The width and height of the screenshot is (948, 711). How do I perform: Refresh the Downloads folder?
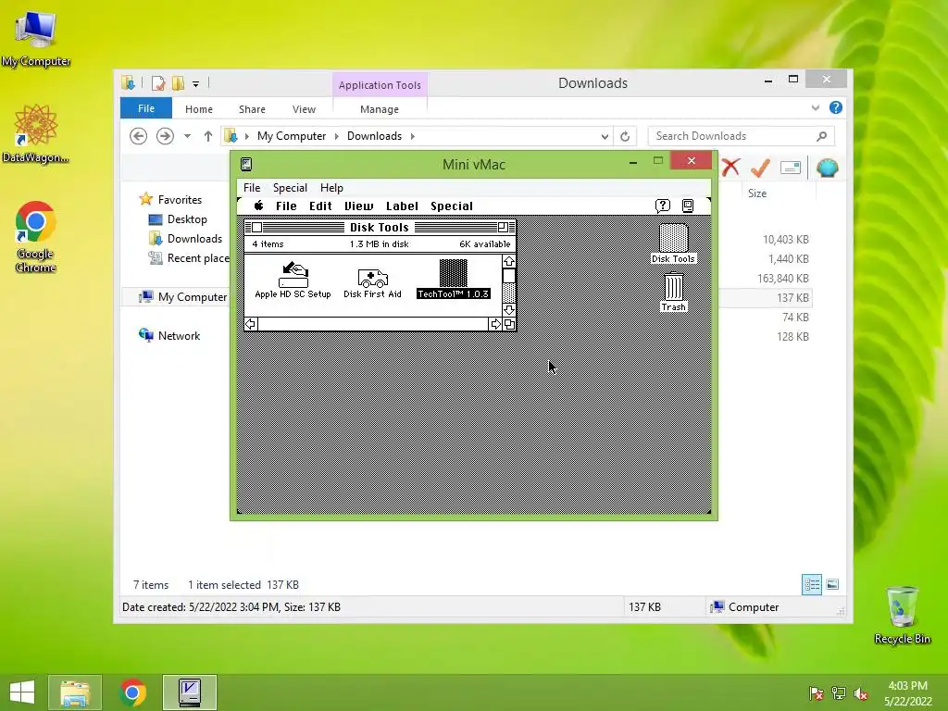[625, 136]
